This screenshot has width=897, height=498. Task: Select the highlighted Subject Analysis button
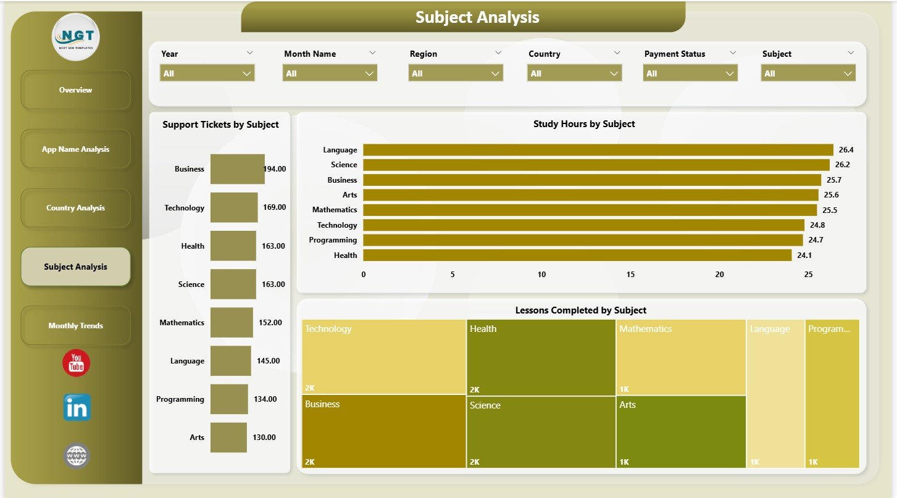pos(75,267)
